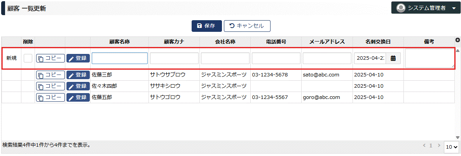Sort by the 顧客名称 column header
This screenshot has height=156, width=461.
(119, 42)
